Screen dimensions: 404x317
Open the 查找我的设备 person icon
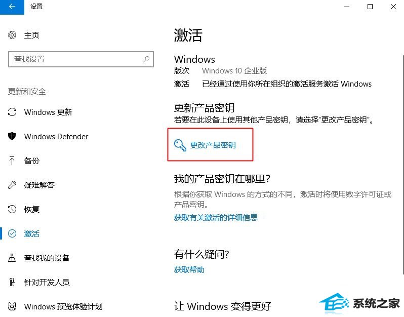[12, 258]
